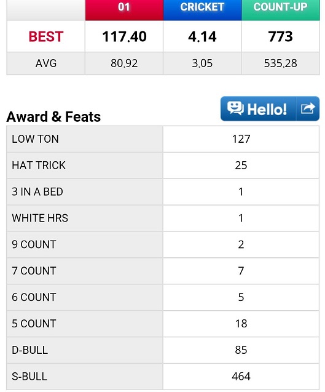Click the share arrow icon

[x=308, y=108]
